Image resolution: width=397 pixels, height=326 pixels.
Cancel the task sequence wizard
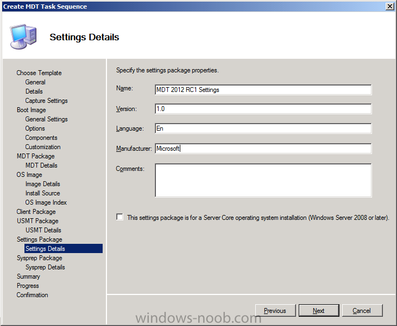pyautogui.click(x=362, y=311)
